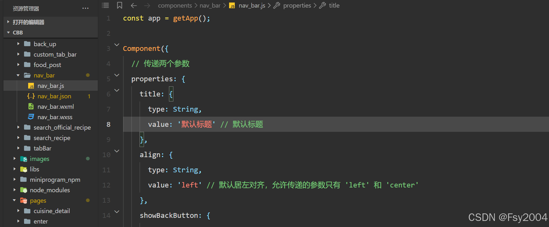Screen dimensions: 549x227
Task: Fold align block at line 10
Action: (x=117, y=151)
